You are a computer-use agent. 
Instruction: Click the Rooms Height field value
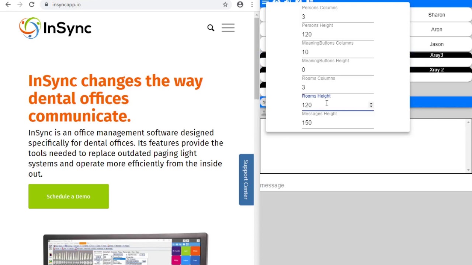point(307,105)
